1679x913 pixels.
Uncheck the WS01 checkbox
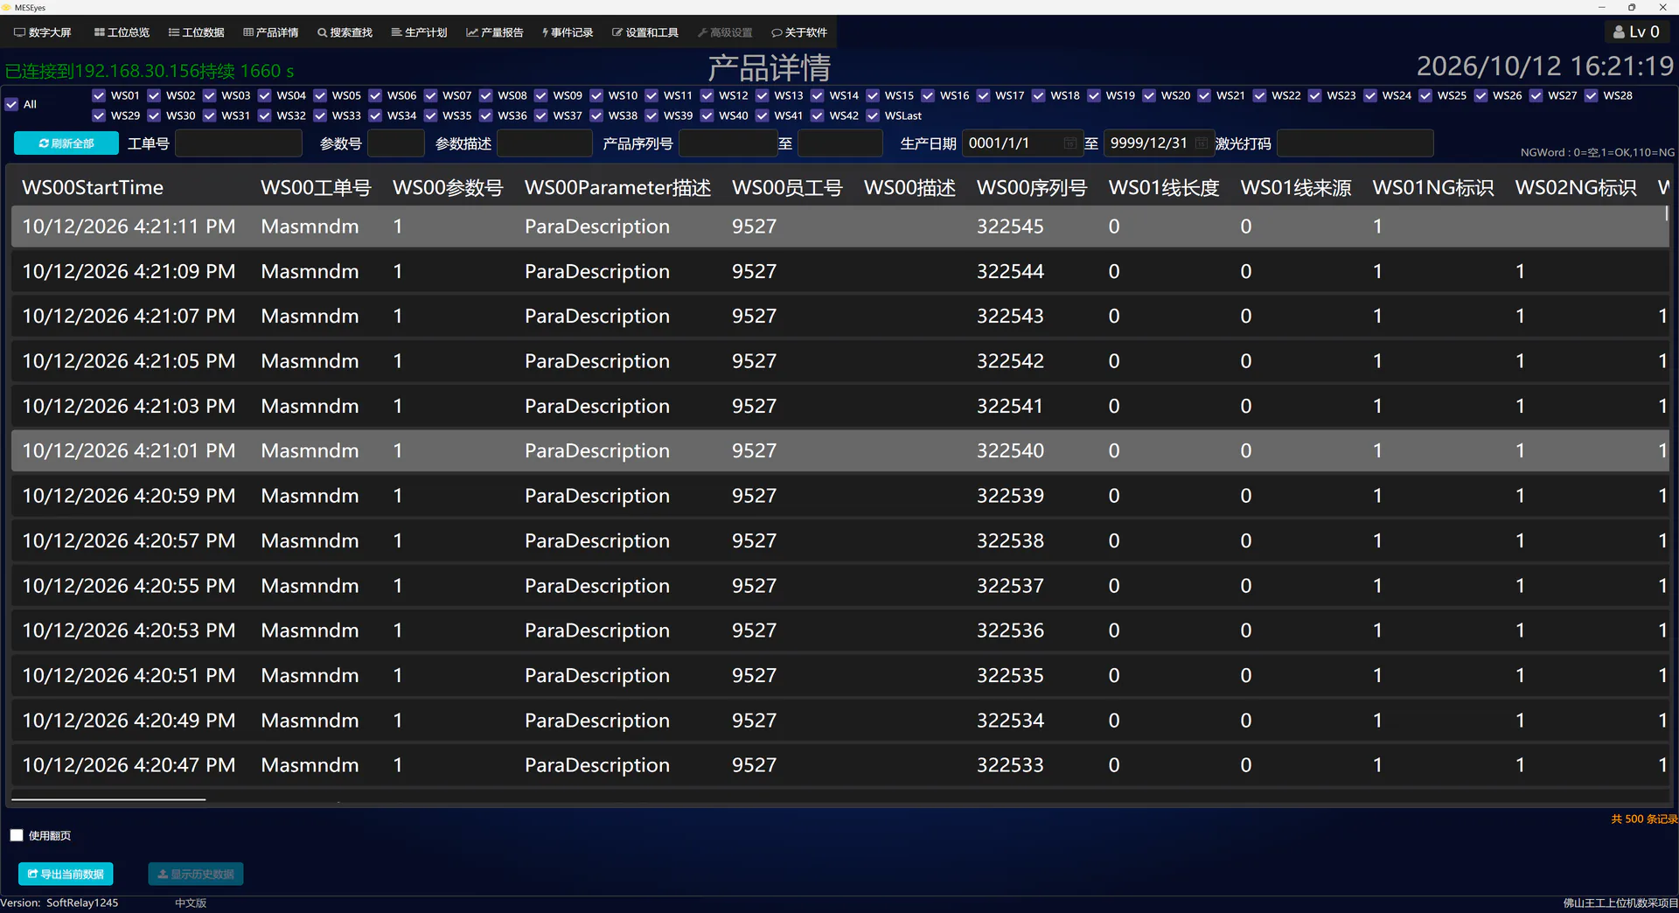coord(99,95)
